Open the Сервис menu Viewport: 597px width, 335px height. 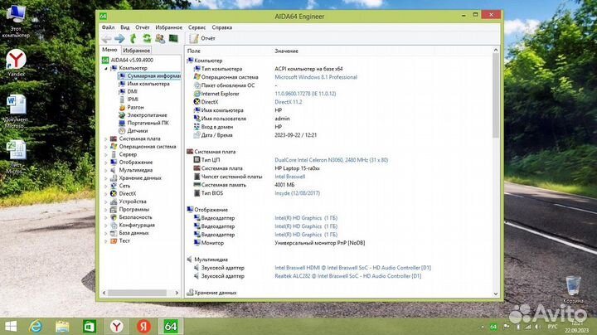(197, 27)
